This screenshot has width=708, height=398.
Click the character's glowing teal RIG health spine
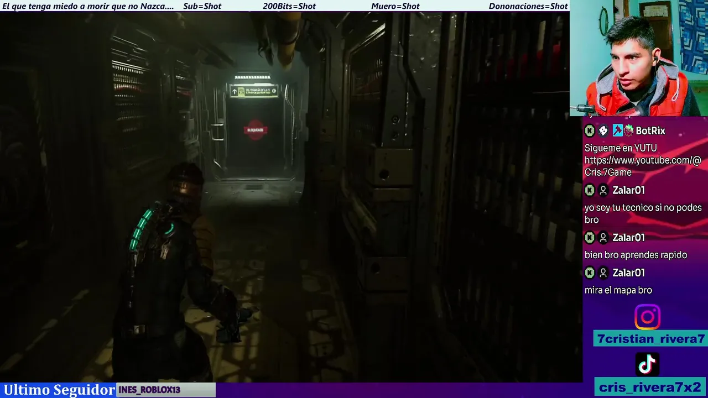point(140,229)
